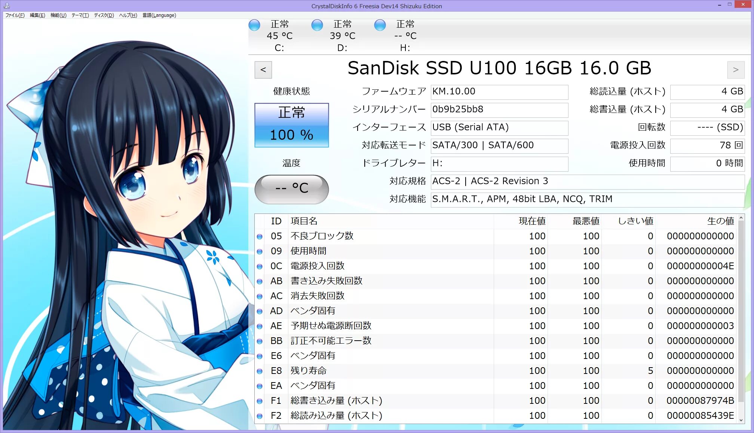
Task: Click the 使用時間 value 0 時間
Action: 707,164
